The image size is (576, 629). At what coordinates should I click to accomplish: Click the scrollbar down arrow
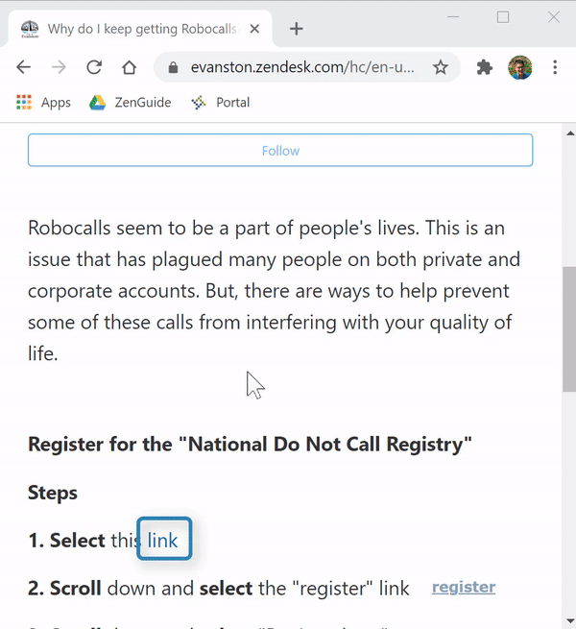pyautogui.click(x=570, y=621)
